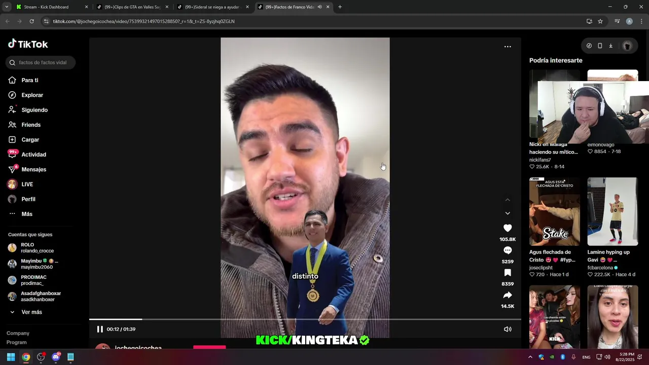Open the Windows Start menu
Image resolution: width=649 pixels, height=365 pixels.
pyautogui.click(x=11, y=357)
